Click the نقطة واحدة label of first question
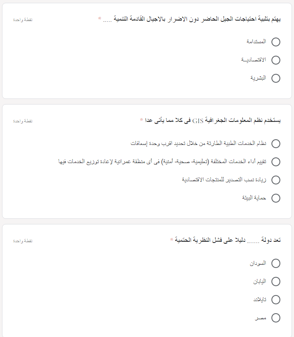Screen dimensions: 294x337 point(23,20)
